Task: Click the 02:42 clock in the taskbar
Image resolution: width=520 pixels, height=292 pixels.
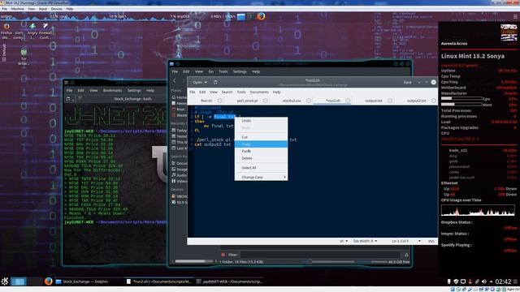Action: [x=503, y=281]
